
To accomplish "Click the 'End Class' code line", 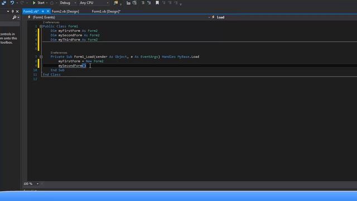I will [52, 74].
